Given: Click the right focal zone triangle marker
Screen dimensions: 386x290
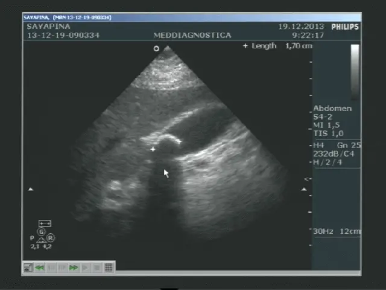Looking at the screenshot, I should tap(304, 189).
